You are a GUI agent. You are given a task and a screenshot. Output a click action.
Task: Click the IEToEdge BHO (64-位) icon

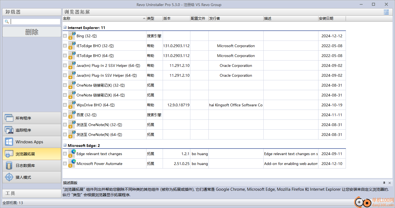pos(72,55)
